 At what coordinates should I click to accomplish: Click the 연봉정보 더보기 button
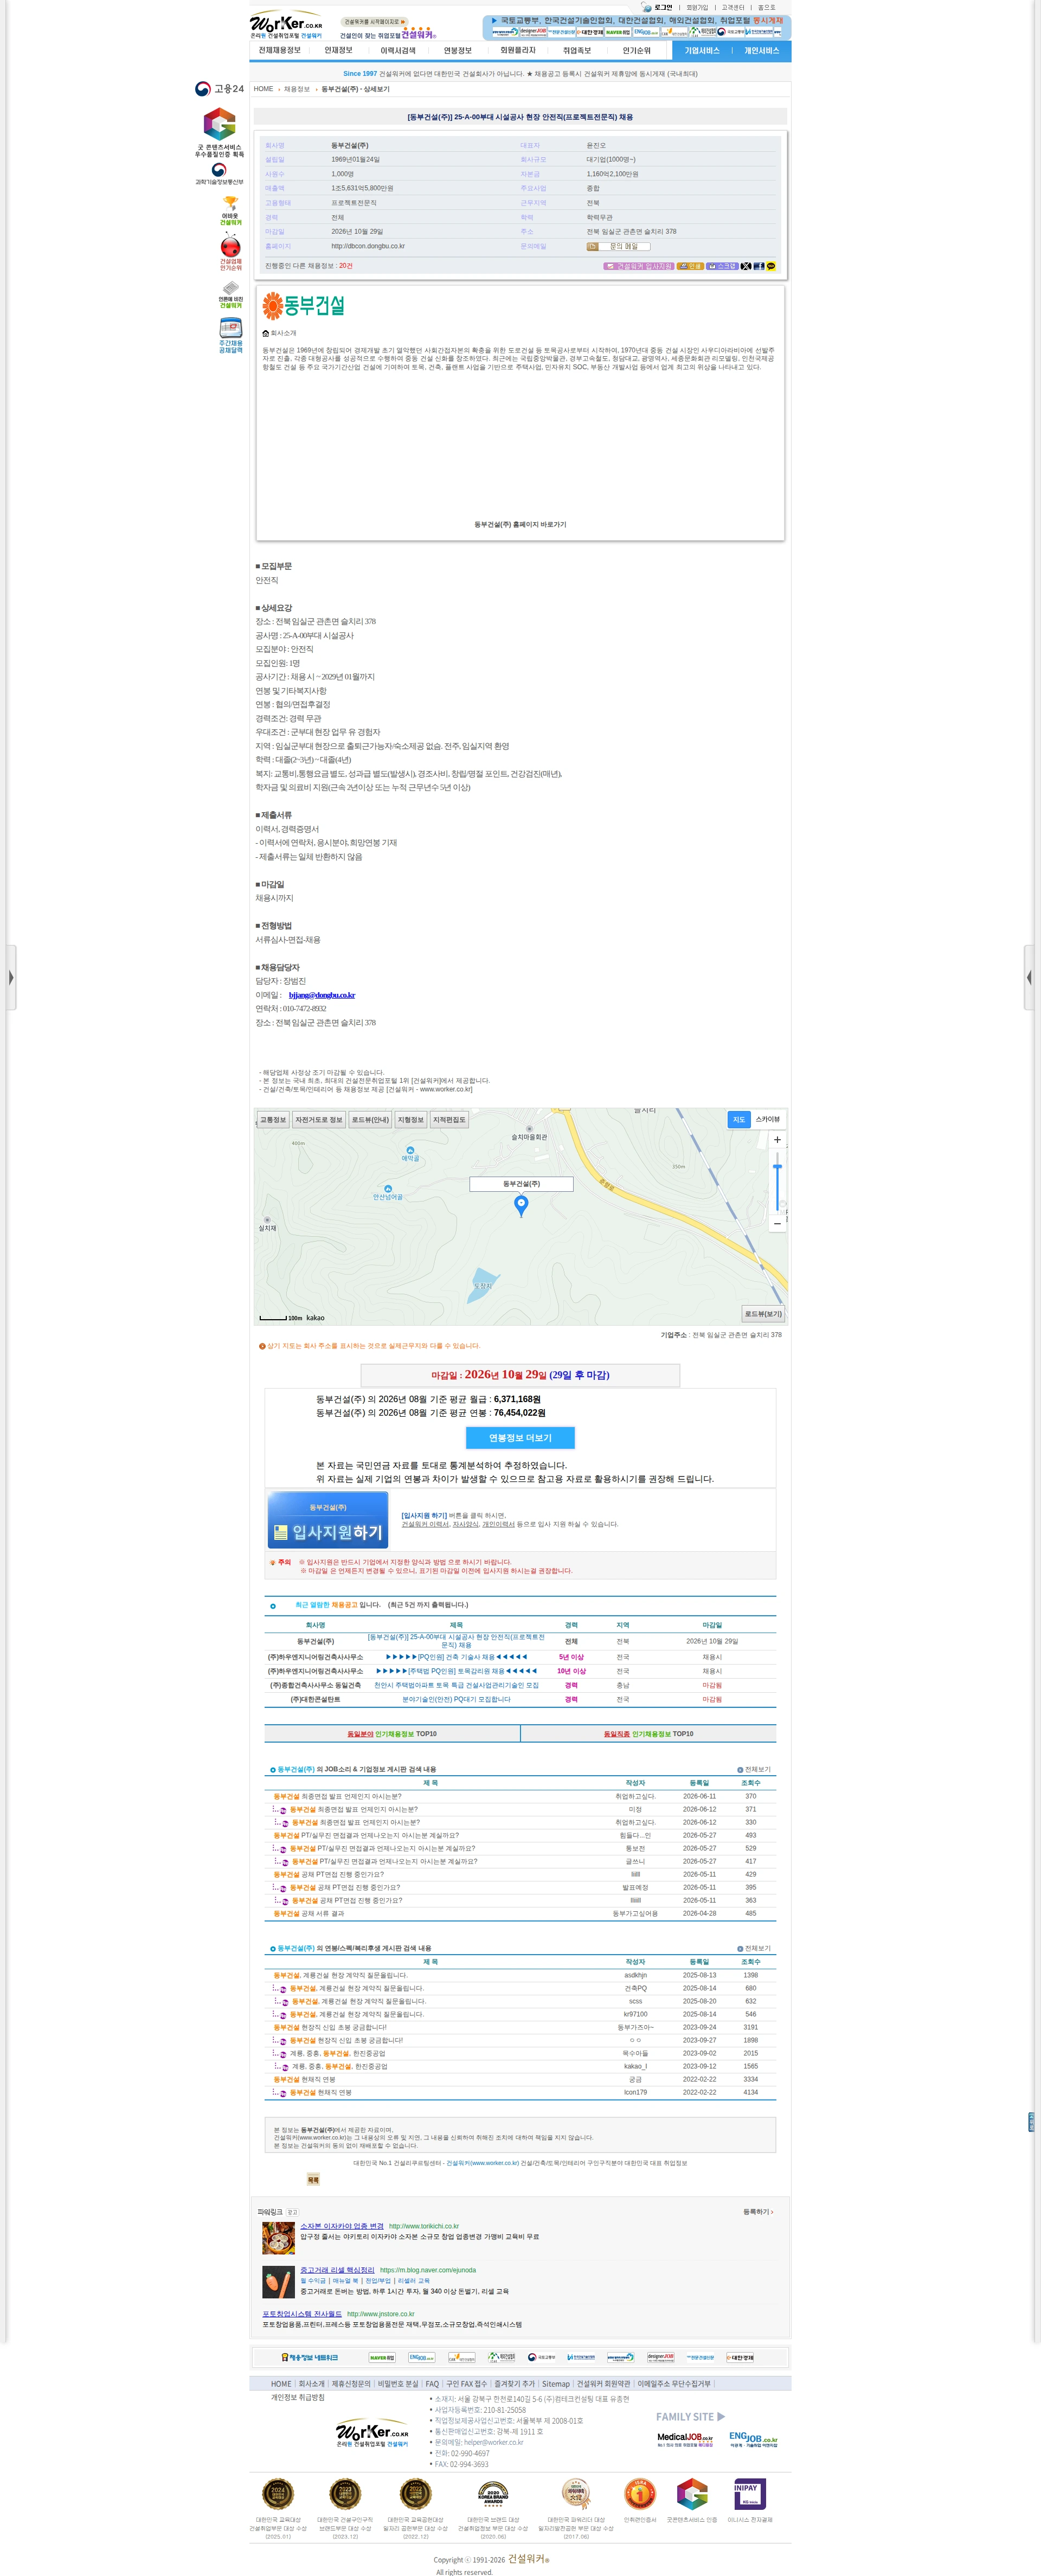[520, 1437]
